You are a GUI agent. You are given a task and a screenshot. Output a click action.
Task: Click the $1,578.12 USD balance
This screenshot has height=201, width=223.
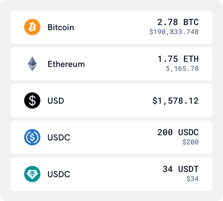pyautogui.click(x=175, y=101)
